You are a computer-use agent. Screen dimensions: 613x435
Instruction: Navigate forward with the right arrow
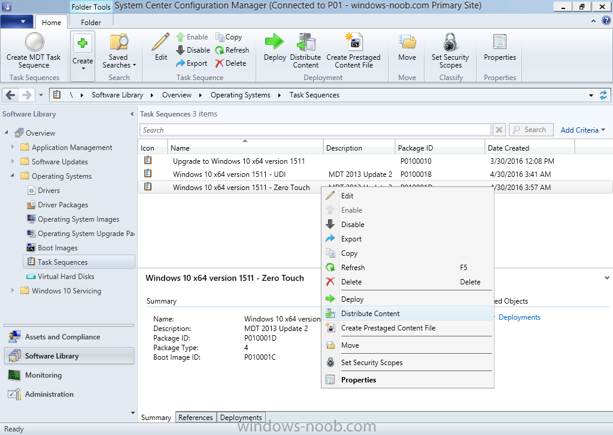[26, 95]
